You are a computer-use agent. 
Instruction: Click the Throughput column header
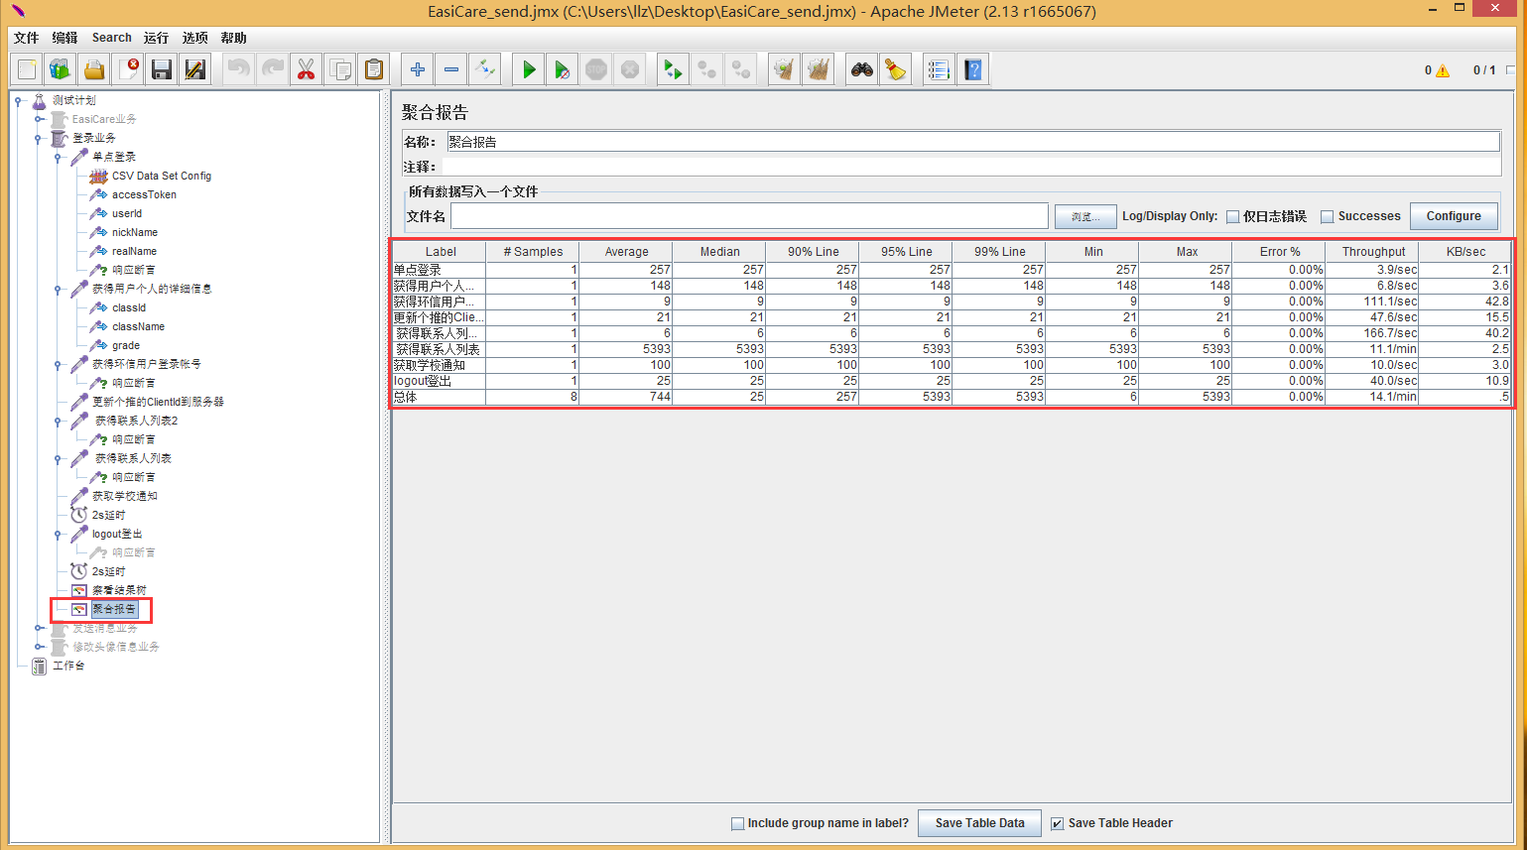point(1373,252)
